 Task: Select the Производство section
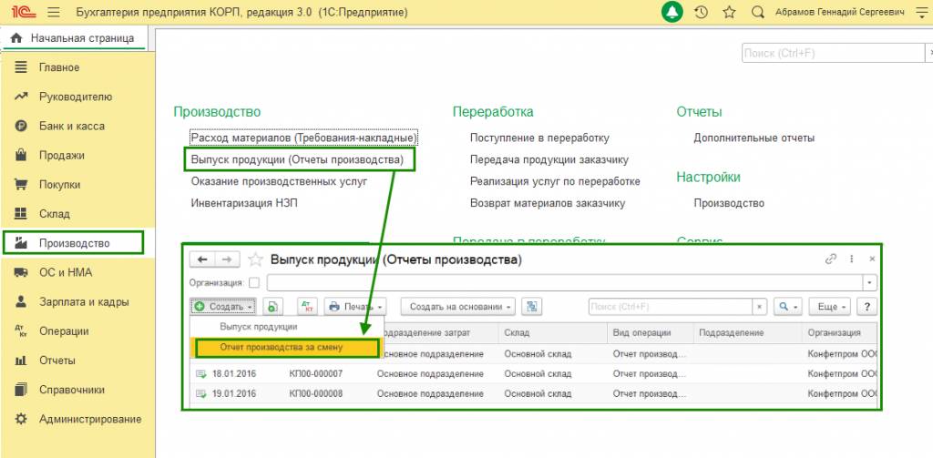73,243
